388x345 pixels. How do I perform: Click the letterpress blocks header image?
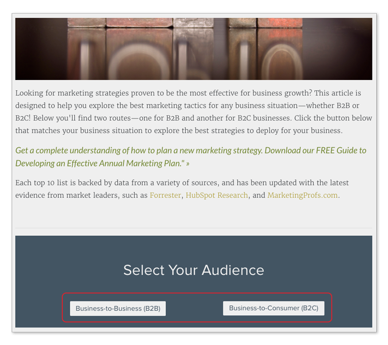point(194,49)
